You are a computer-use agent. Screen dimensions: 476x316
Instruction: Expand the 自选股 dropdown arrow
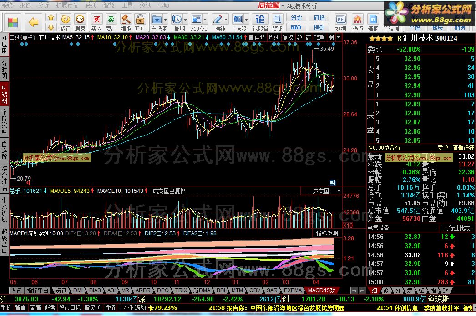[166, 20]
